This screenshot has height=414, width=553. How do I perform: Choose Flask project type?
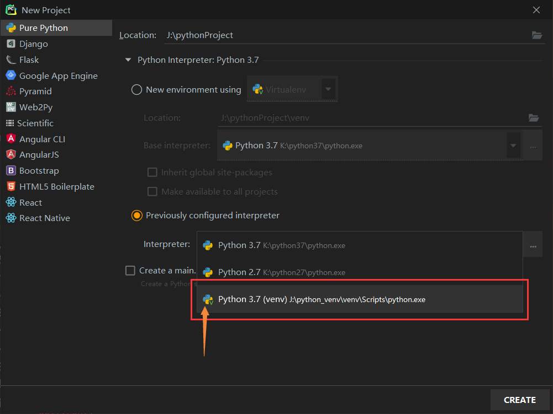(x=56, y=60)
